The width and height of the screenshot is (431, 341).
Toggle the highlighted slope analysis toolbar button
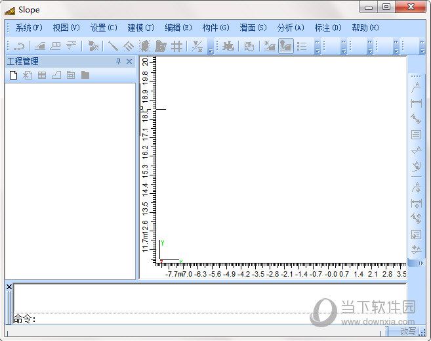click(x=286, y=46)
